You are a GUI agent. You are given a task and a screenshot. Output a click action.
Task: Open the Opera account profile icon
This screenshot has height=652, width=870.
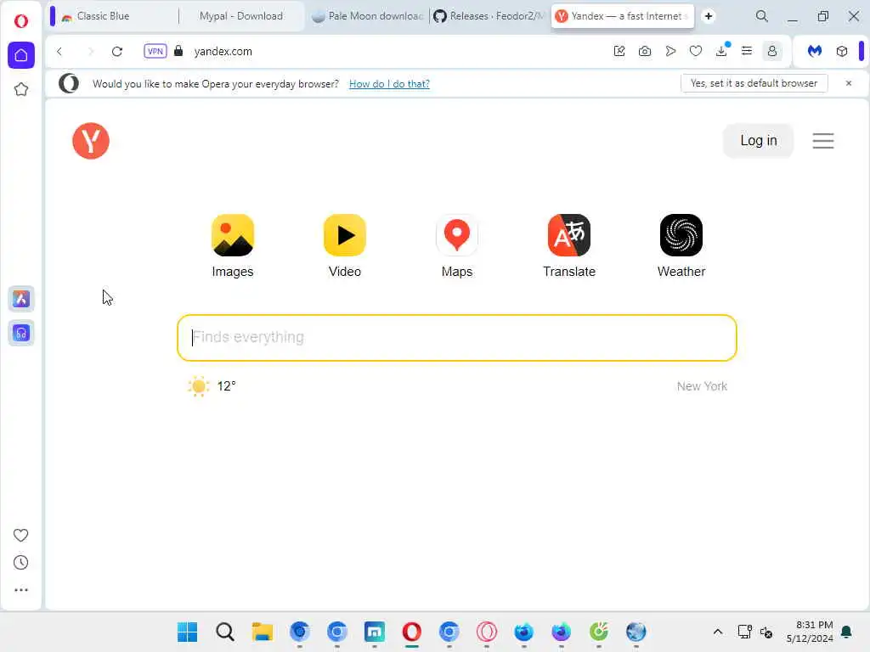pos(771,51)
